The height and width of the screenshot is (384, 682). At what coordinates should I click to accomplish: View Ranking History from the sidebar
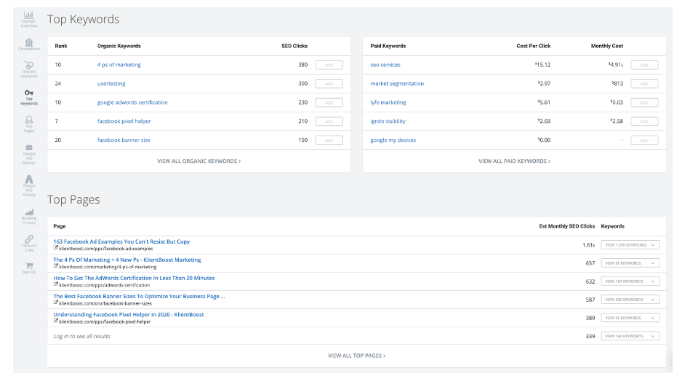(x=28, y=215)
